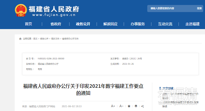Click source text 福建省人民政府门户网站
Image resolution: width=205 pixels, height=111 pixels.
[42, 106]
